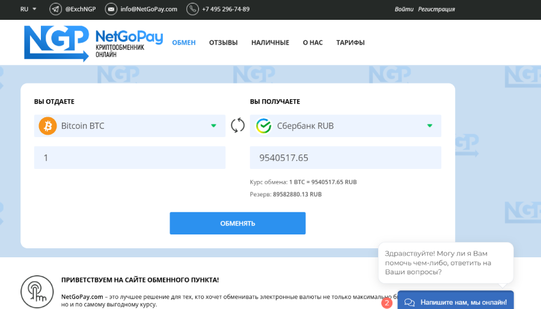Swap currencies with the circular arrows icon
The height and width of the screenshot is (309, 541).
tap(237, 125)
